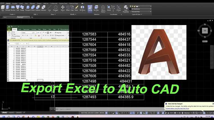The image size is (214, 120).
Task: Choose the Erase tool
Action: pyautogui.click(x=76, y=8)
